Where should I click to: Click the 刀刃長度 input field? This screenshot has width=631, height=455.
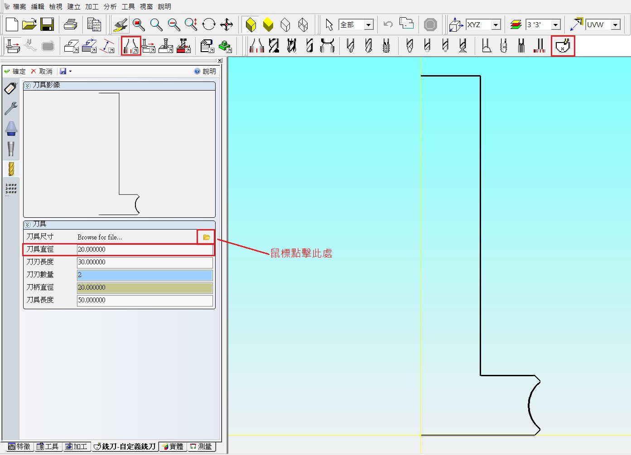145,262
